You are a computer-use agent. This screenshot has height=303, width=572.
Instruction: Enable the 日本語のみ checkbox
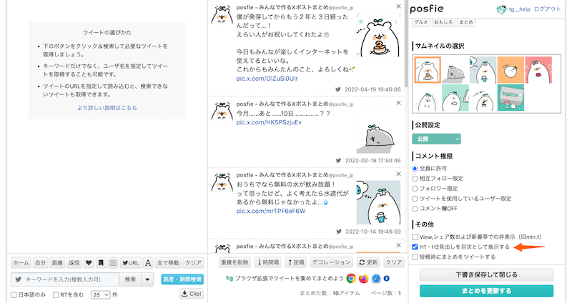pyautogui.click(x=14, y=294)
